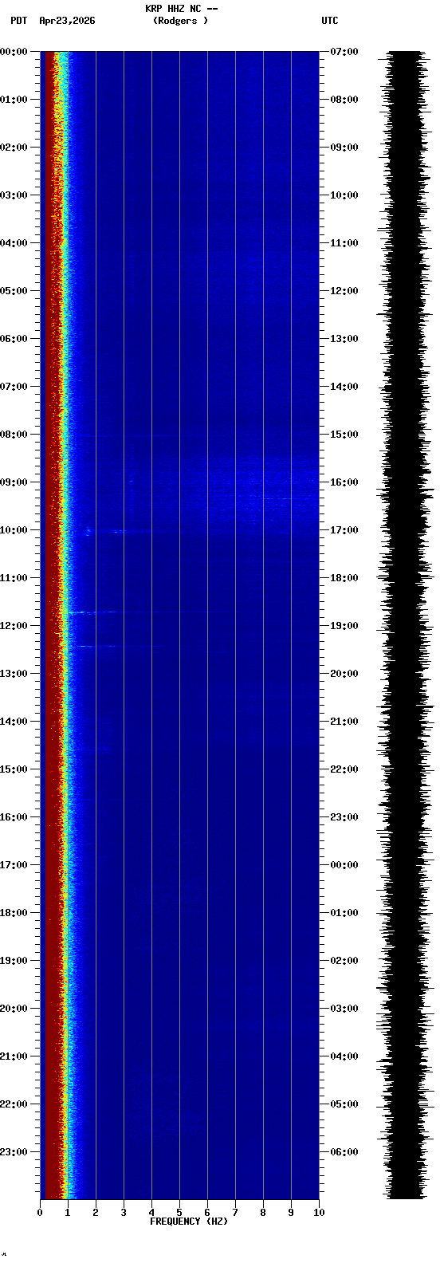Click the PDT time label 18:00

tap(14, 913)
